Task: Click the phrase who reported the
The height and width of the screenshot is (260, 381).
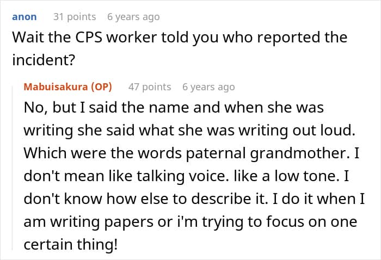Action: coord(285,38)
